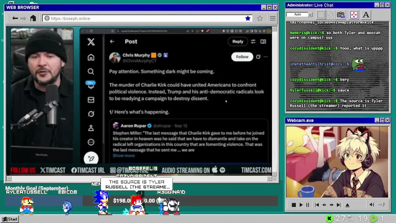Screen dimensions: 396x223
Task: Open post view settings sliders icon
Action: pyautogui.click(x=253, y=42)
